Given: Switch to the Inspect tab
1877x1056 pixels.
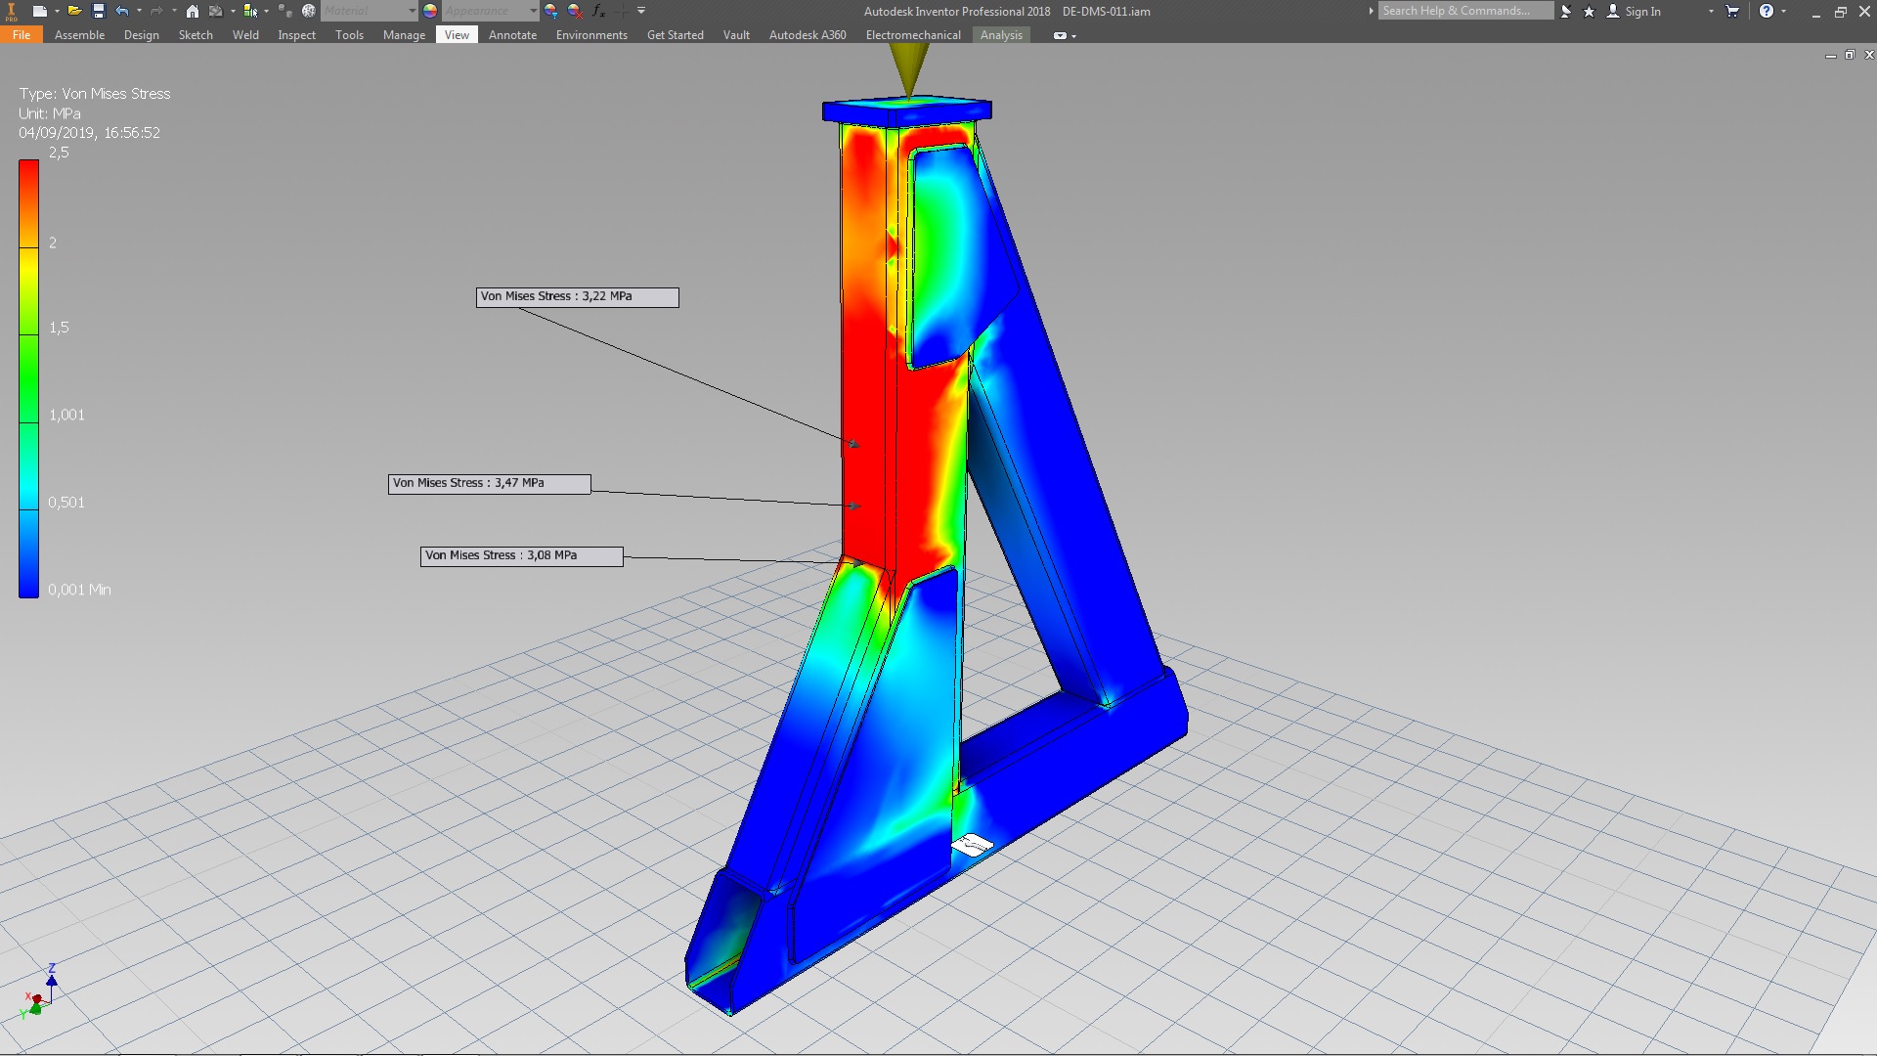Looking at the screenshot, I should [x=296, y=34].
